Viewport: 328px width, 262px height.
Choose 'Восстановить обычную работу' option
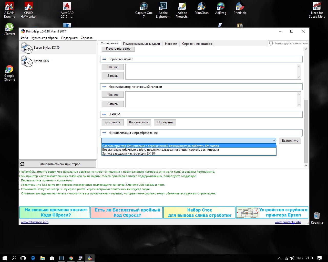click(x=189, y=150)
